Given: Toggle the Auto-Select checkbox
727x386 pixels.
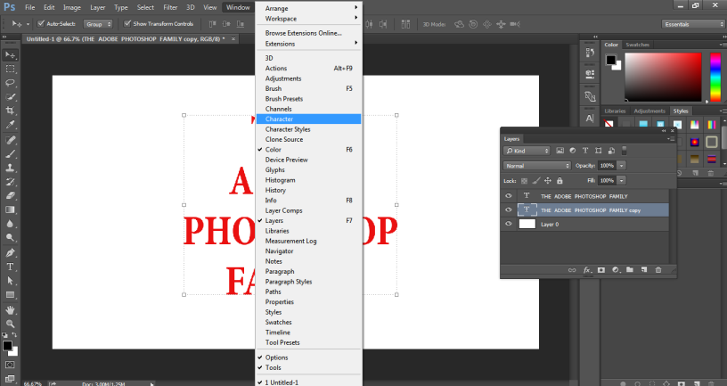Looking at the screenshot, I should (x=41, y=24).
